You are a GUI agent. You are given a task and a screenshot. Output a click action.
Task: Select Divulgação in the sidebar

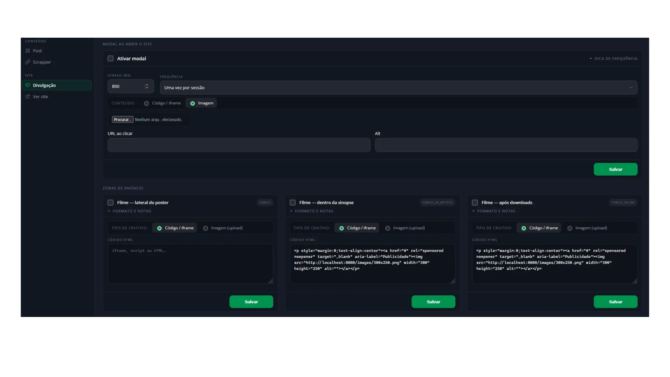pos(57,85)
